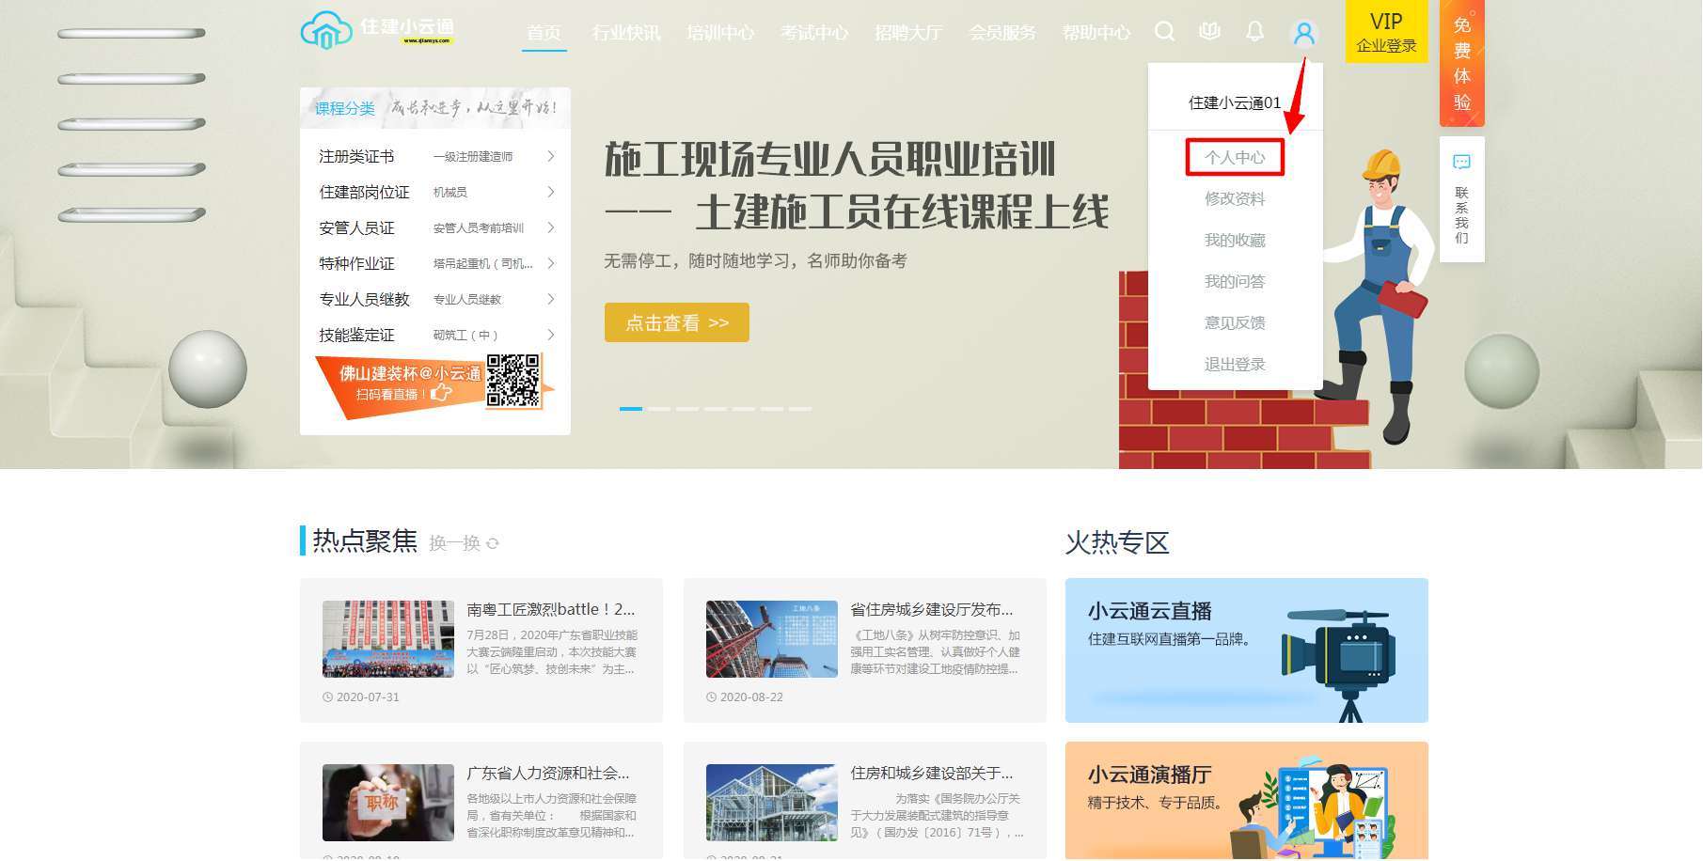Select 个人中心 from the user dropdown

click(x=1235, y=157)
